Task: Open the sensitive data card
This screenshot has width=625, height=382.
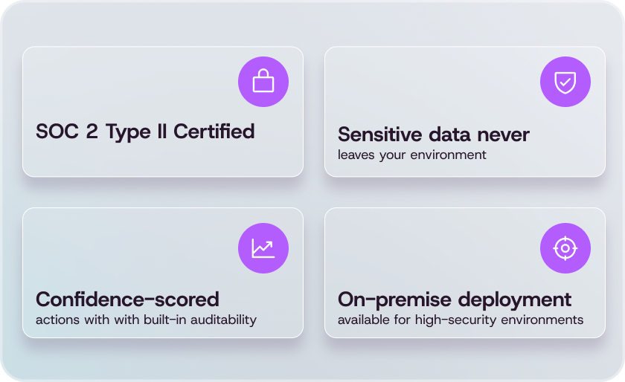Action: 465,111
